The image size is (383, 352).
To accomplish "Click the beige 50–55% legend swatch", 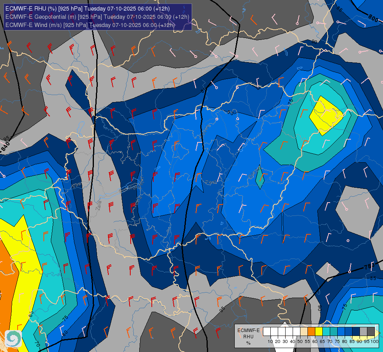I will point(304,332).
